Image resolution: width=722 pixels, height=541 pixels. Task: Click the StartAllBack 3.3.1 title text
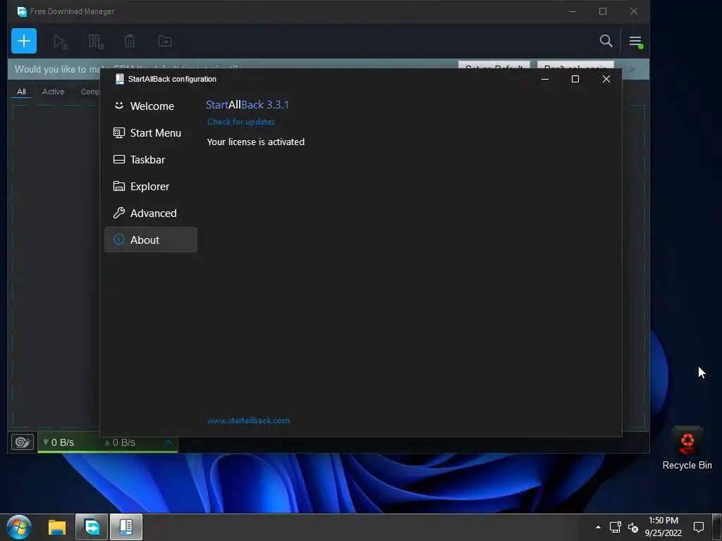[247, 105]
